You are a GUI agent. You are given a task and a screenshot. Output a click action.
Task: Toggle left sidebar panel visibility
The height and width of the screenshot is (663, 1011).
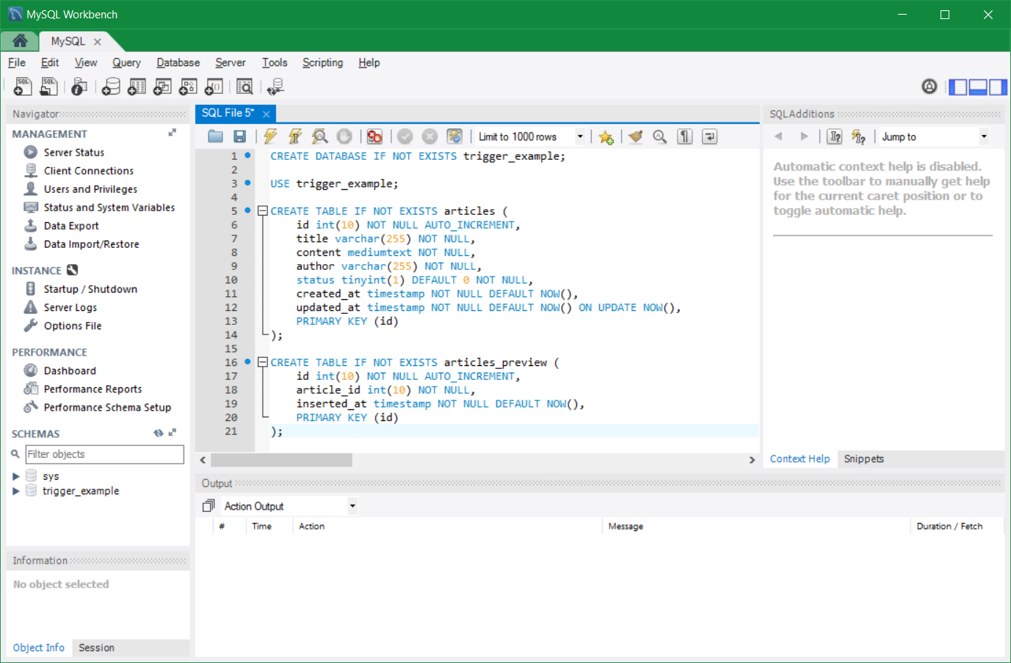tap(958, 87)
